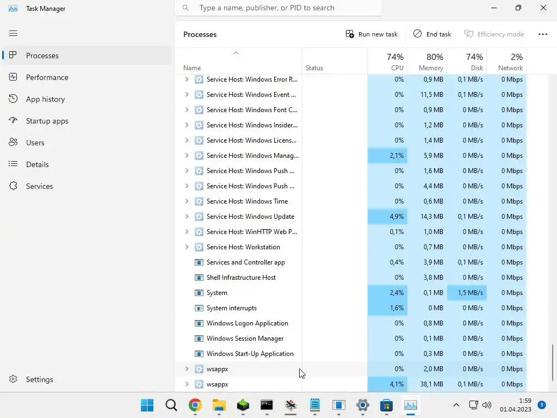Show hidden tray icons chevron
The width and height of the screenshot is (557, 418).
pos(456,405)
